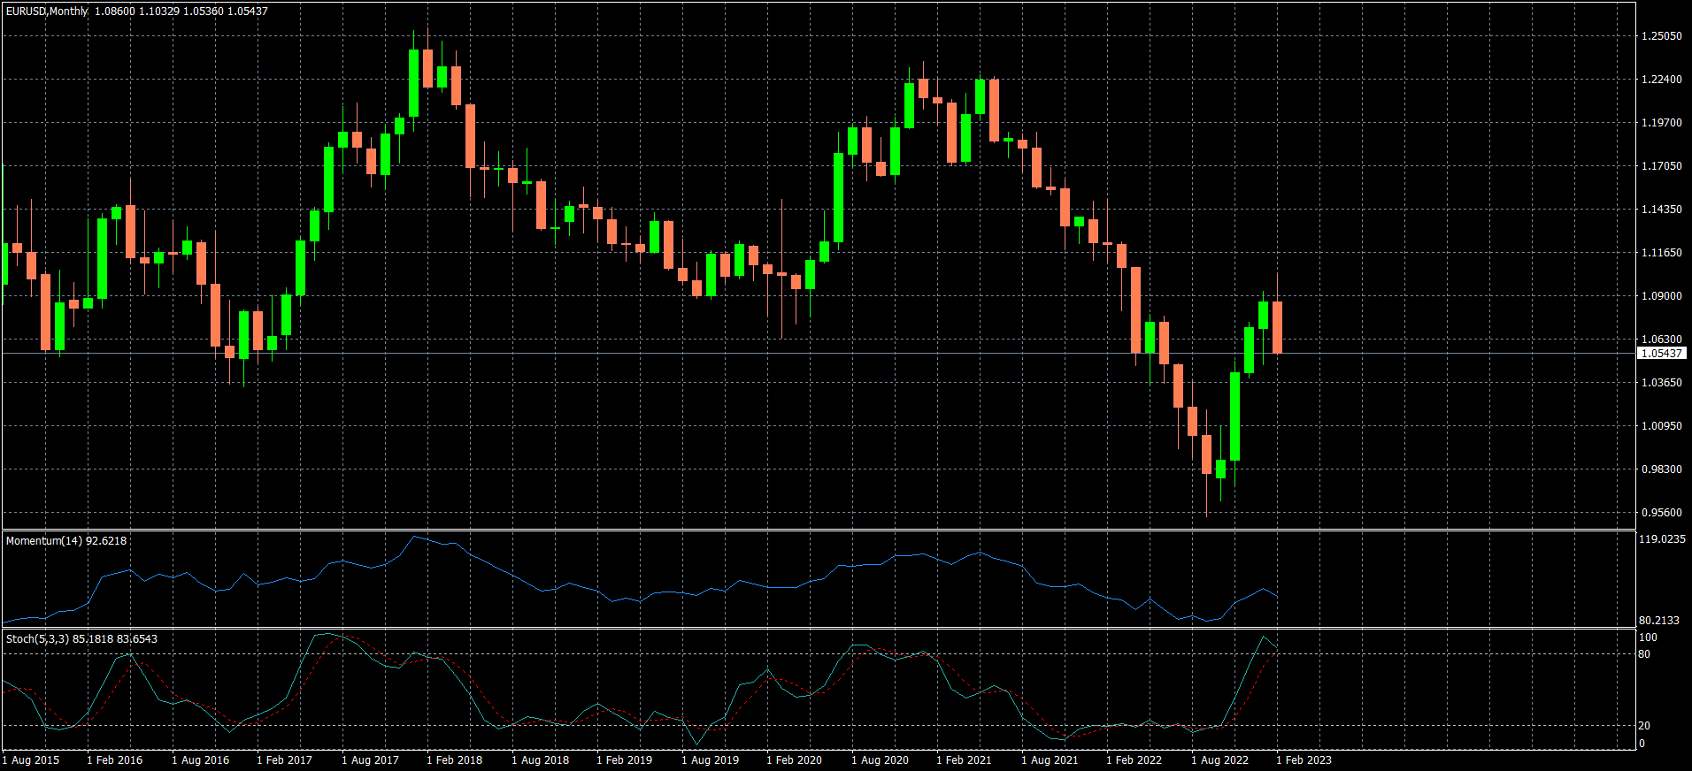Click the 1.09000 price axis label
Image resolution: width=1692 pixels, height=771 pixels.
tap(1661, 296)
